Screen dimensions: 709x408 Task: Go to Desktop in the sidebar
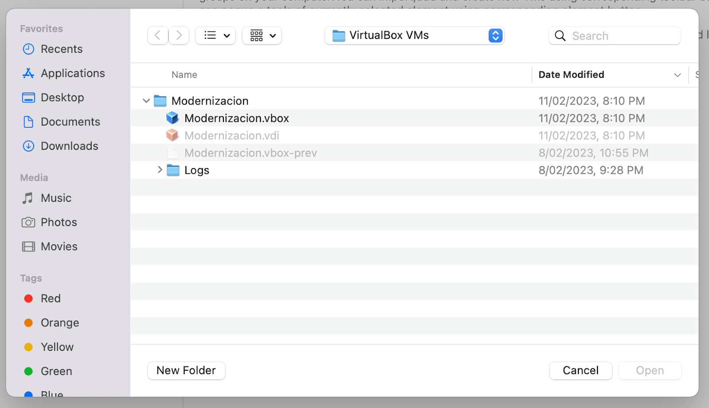coord(62,98)
